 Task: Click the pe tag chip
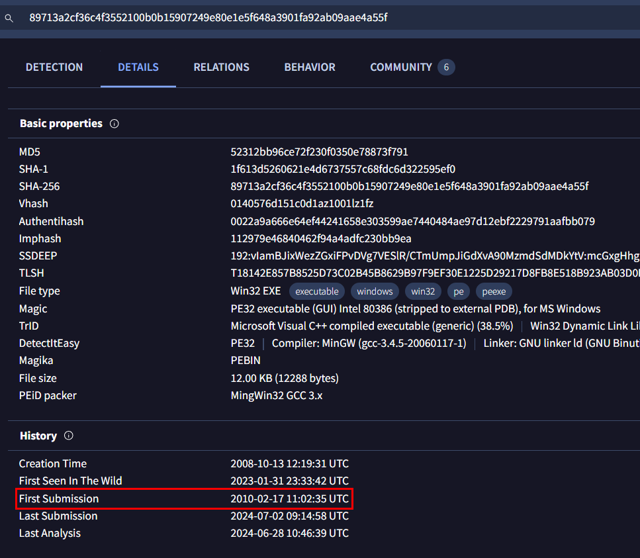459,291
